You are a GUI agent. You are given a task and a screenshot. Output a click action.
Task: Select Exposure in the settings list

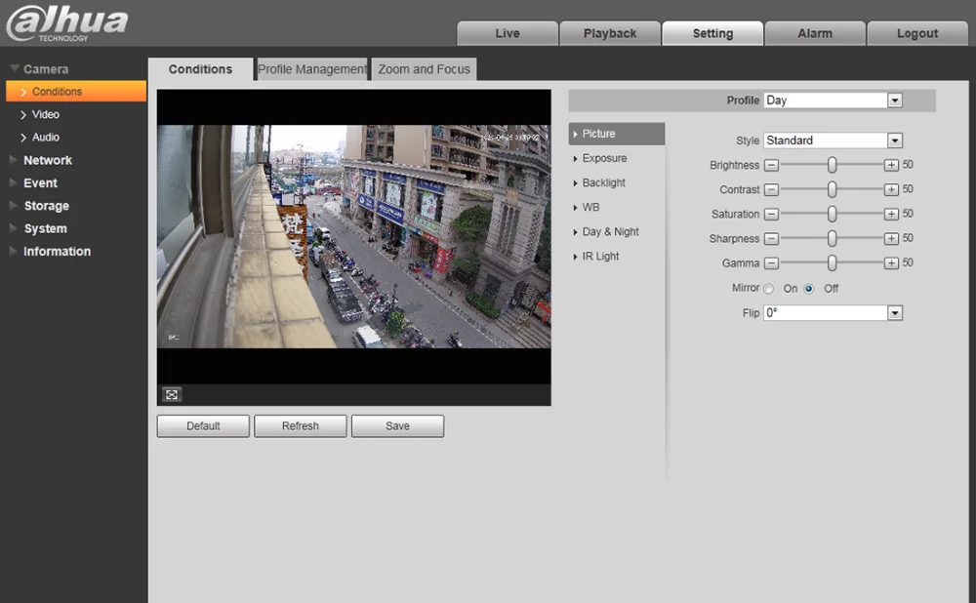pyautogui.click(x=604, y=158)
